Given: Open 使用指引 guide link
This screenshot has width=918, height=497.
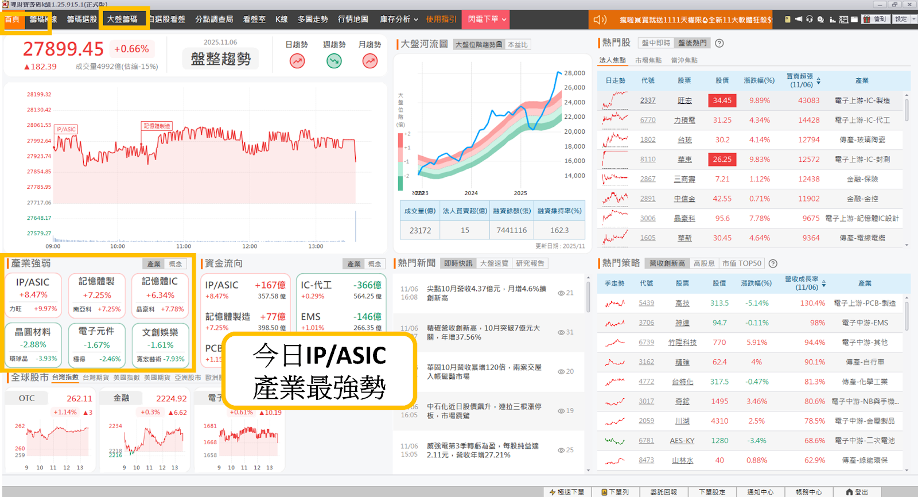Looking at the screenshot, I should (441, 20).
